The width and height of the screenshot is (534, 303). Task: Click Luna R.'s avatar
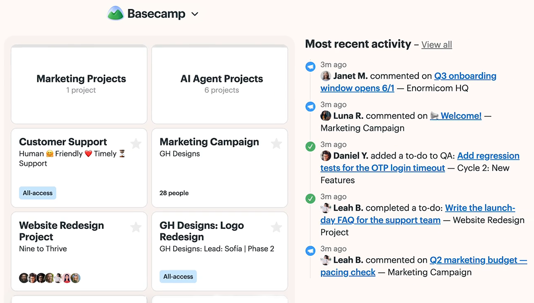point(325,116)
